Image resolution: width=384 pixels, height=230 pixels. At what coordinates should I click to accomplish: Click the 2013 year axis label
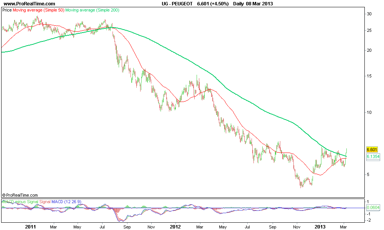(320, 227)
